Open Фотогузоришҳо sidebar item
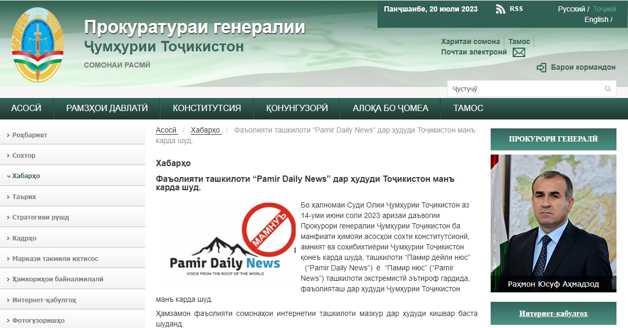Screen dimensions: 628x328 click(72, 320)
